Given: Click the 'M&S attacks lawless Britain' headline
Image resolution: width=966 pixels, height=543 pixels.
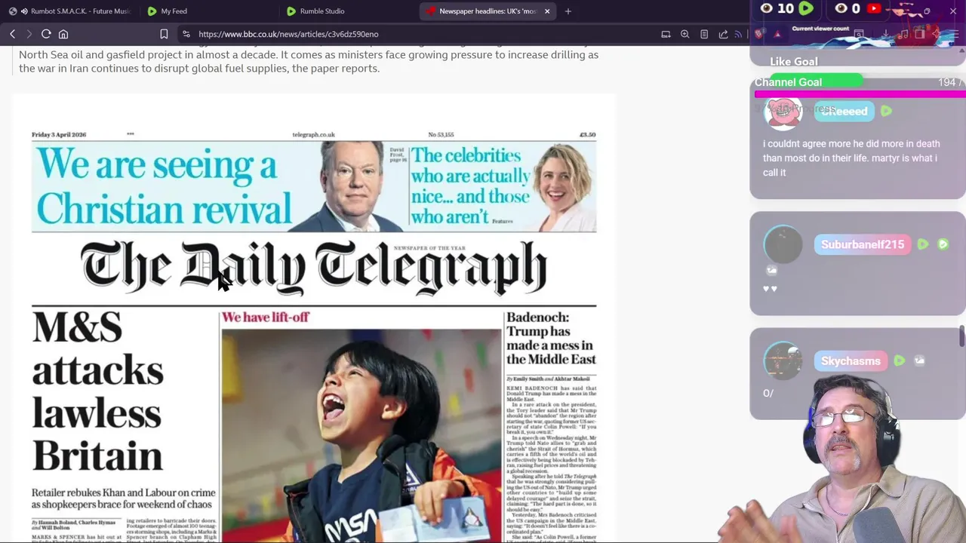Looking at the screenshot, I should point(97,392).
